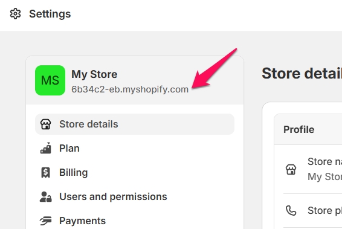The image size is (342, 229).
Task: Open the Store details settings section
Action: 135,124
